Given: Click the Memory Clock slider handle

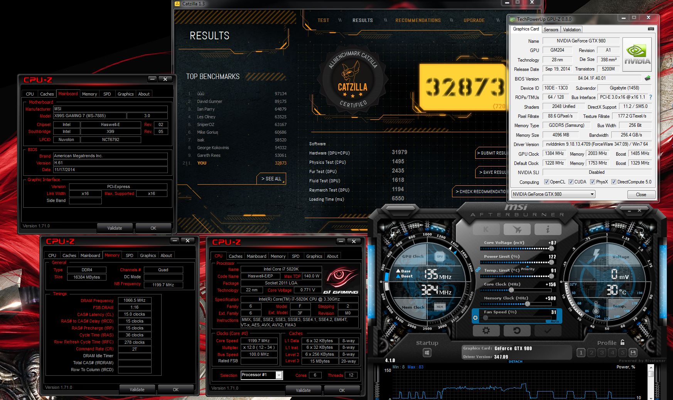Looking at the screenshot, I should (x=527, y=304).
